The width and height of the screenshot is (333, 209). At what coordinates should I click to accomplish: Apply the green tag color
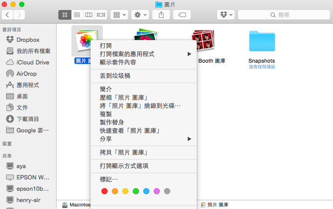click(136, 191)
